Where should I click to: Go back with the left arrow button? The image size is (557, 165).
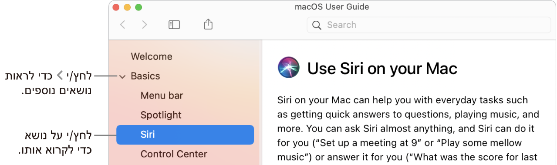123,25
